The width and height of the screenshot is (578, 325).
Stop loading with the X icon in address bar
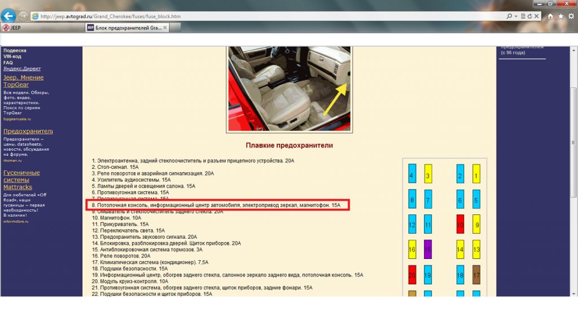[x=536, y=16]
